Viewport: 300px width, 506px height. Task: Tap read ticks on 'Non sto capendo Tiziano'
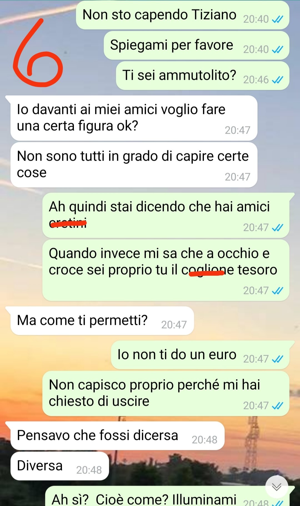[277, 19]
